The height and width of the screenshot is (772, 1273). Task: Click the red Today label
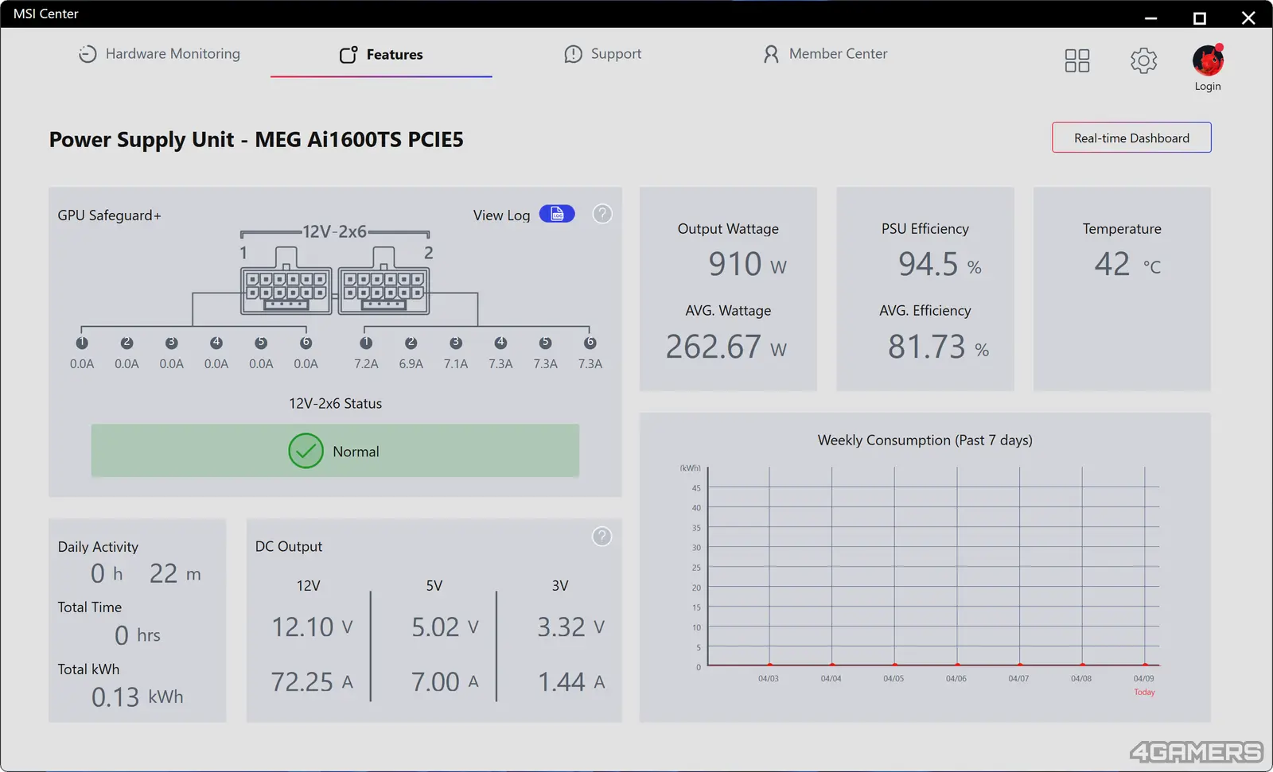tap(1144, 692)
